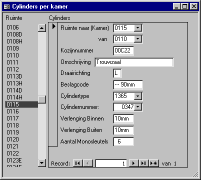Open Cylindertype dropdown arrow

tap(138, 96)
